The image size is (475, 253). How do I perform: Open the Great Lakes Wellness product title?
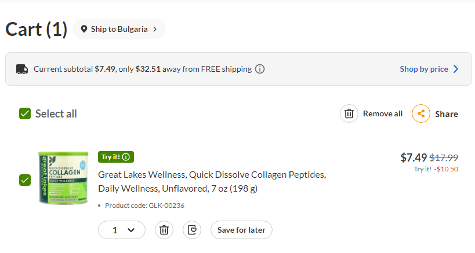coord(212,182)
